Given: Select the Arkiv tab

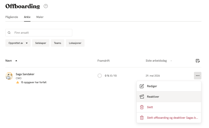Looking at the screenshot, I should pos(27,17).
